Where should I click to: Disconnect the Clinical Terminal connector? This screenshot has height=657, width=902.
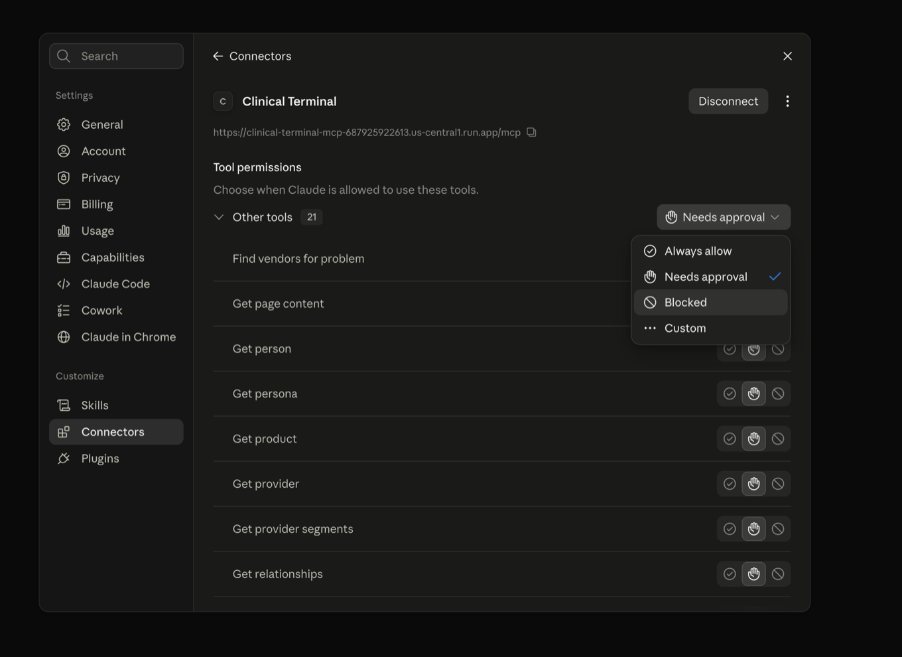(x=728, y=101)
